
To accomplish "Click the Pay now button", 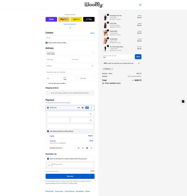I will [x=70, y=176].
